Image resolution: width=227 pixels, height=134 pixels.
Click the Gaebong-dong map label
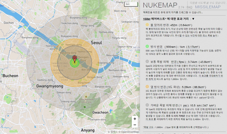[x=45, y=80]
